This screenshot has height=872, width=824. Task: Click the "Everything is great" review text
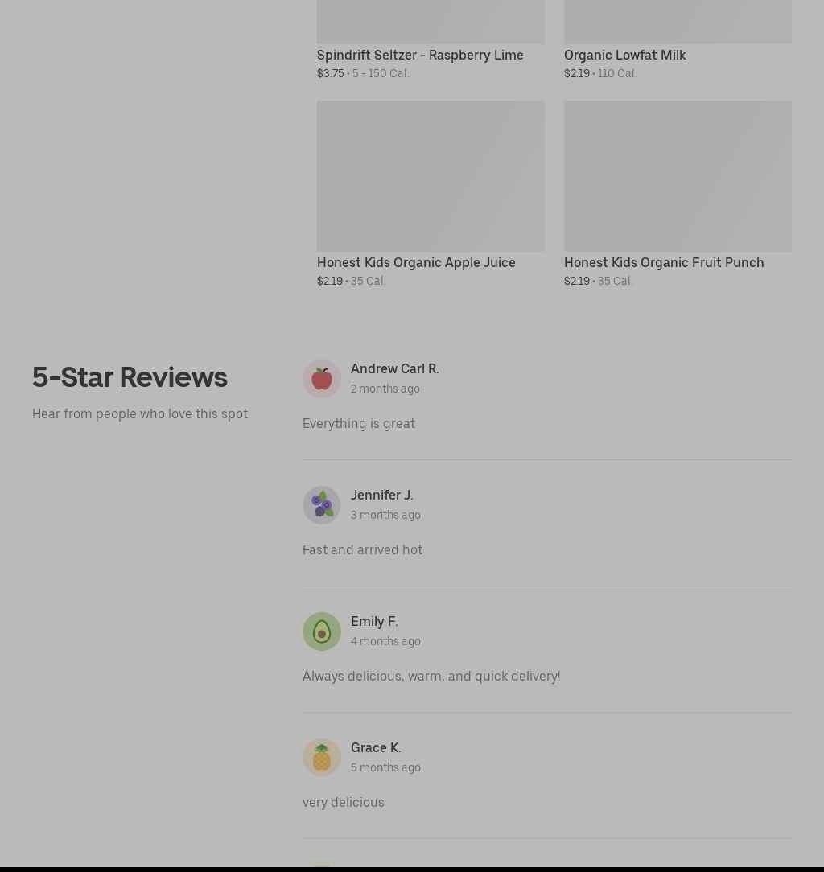(359, 424)
